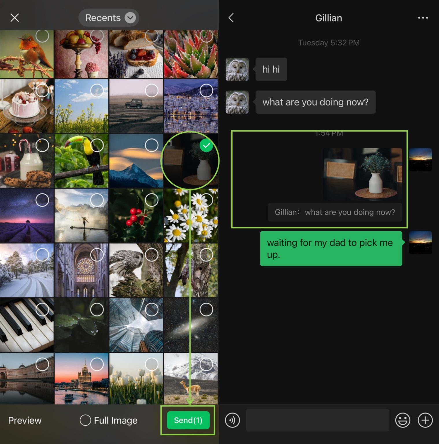Tap the owl avatar by 'what are you doing now?'

[237, 102]
